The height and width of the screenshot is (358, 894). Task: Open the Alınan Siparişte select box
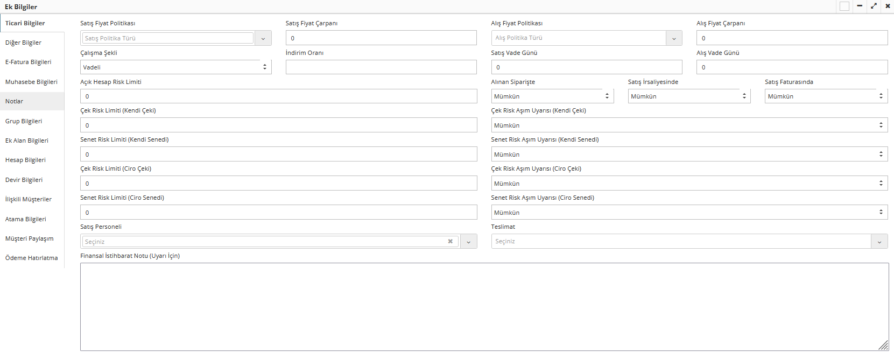[552, 96]
